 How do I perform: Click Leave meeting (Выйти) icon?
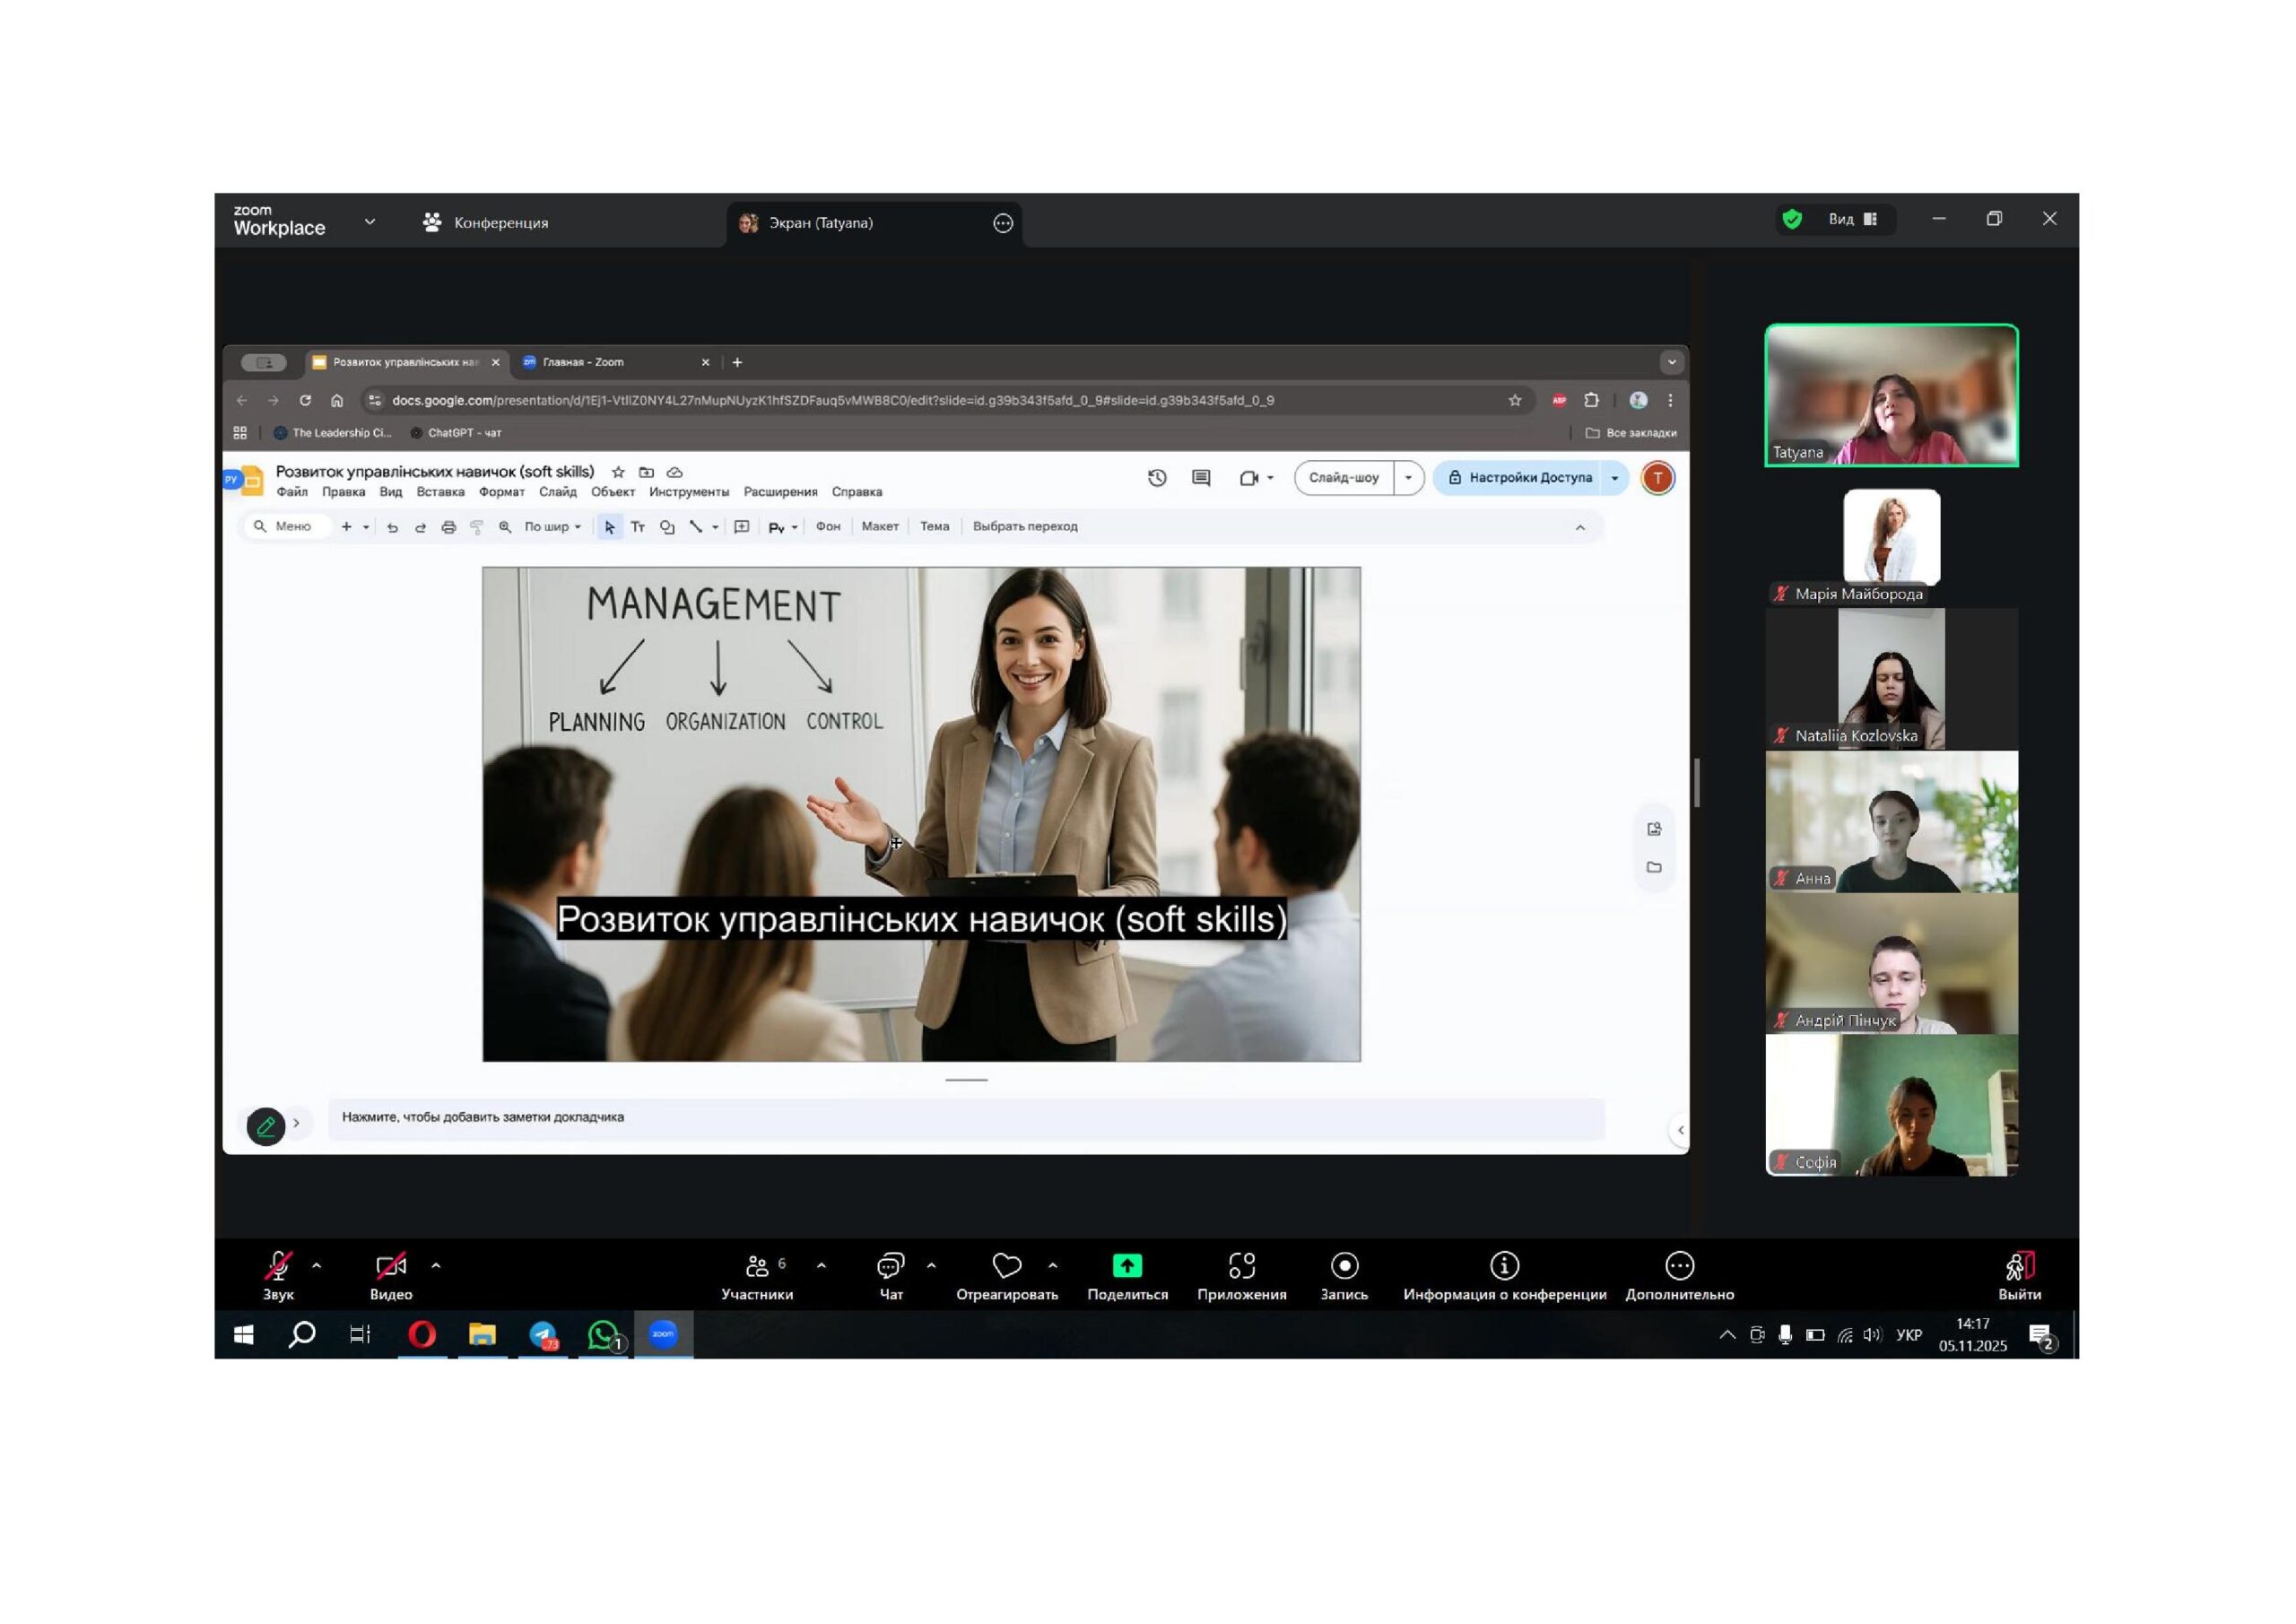click(2019, 1266)
